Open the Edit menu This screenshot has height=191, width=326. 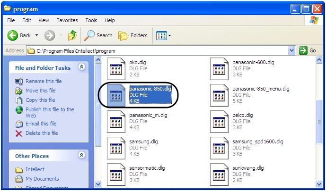tap(26, 20)
